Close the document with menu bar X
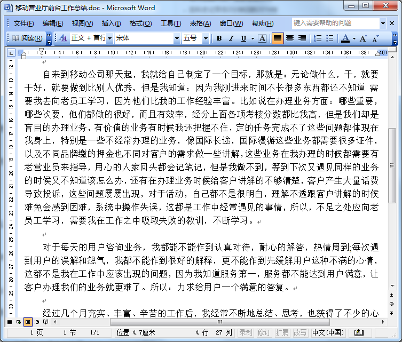Screen dimensions: 402x342 [x=392, y=23]
